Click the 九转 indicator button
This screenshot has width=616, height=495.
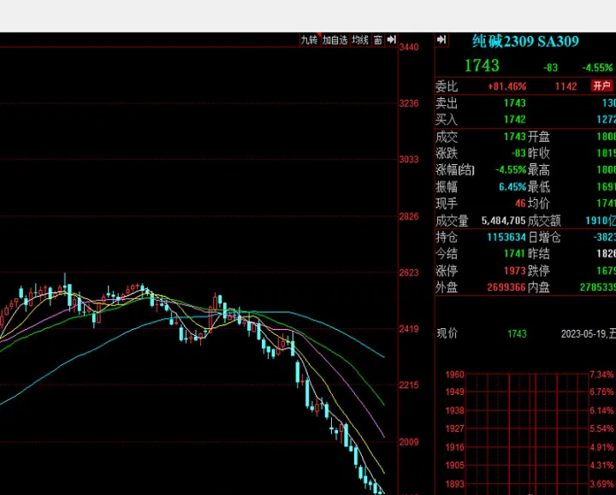[x=310, y=40]
